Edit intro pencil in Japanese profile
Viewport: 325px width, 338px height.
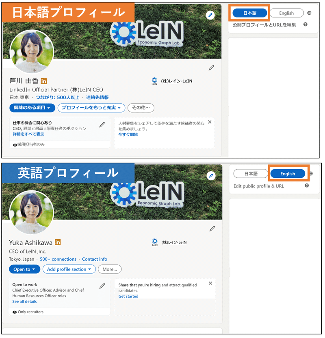pos(211,68)
